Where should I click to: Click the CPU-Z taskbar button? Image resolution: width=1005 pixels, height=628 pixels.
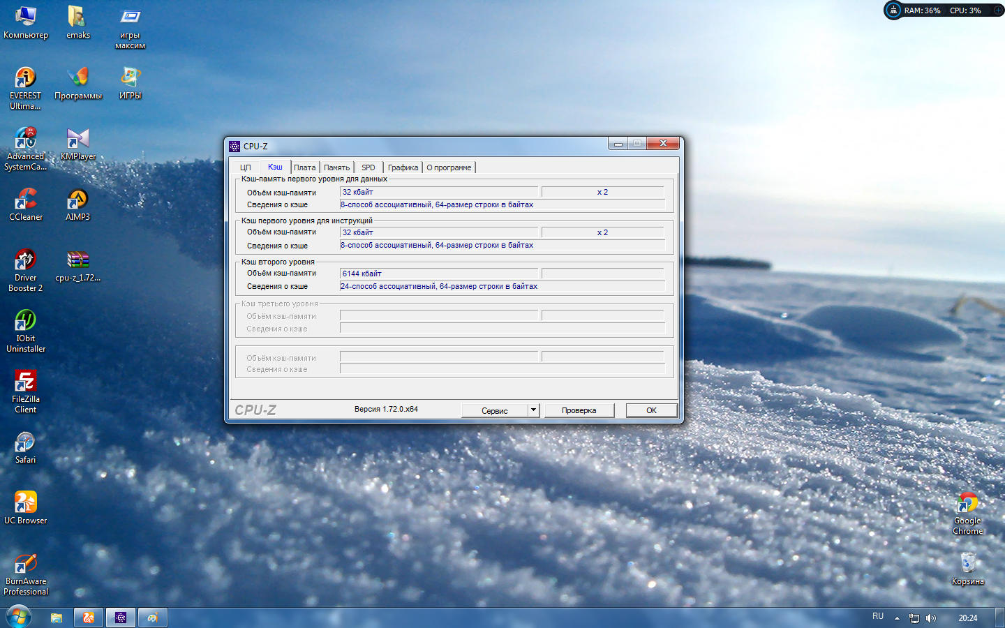121,618
